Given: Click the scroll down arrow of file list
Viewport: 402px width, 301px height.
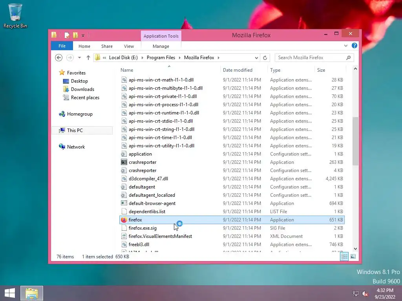Looking at the screenshot, I should coord(355,249).
